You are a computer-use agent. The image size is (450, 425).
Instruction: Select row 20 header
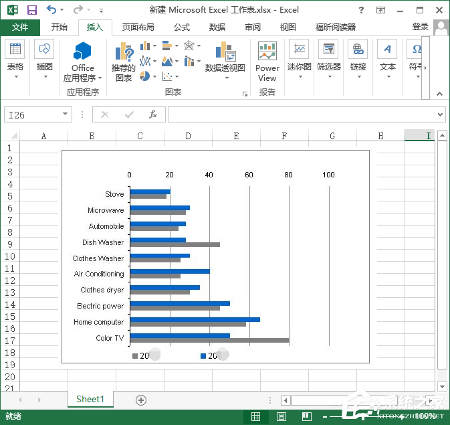(10, 377)
